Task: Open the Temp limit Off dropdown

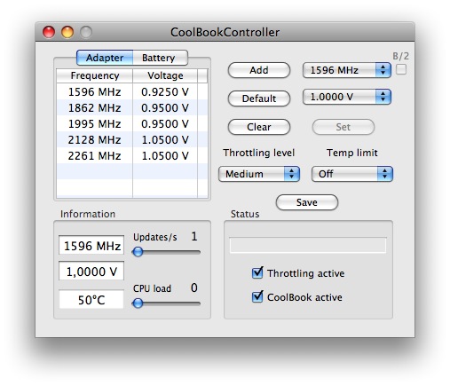Action: (352, 174)
